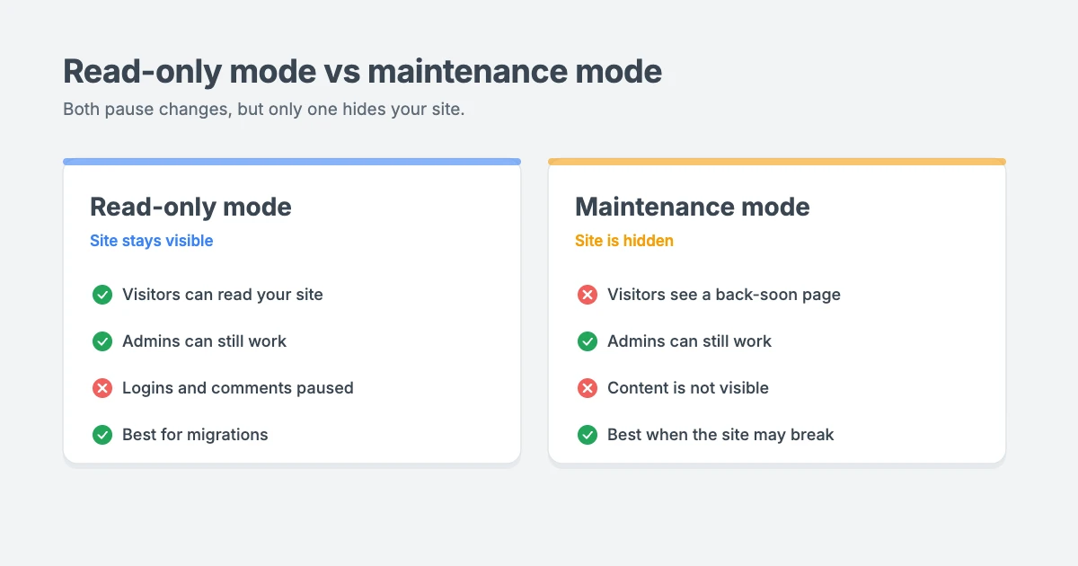Click the green check beside 'Visitors can read your site'

(102, 295)
